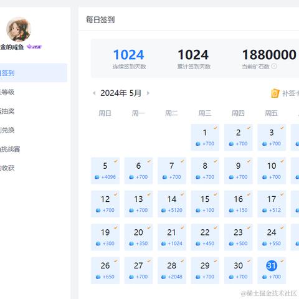Select calendar day 8
This screenshot has height=299, width=299.
205,171
